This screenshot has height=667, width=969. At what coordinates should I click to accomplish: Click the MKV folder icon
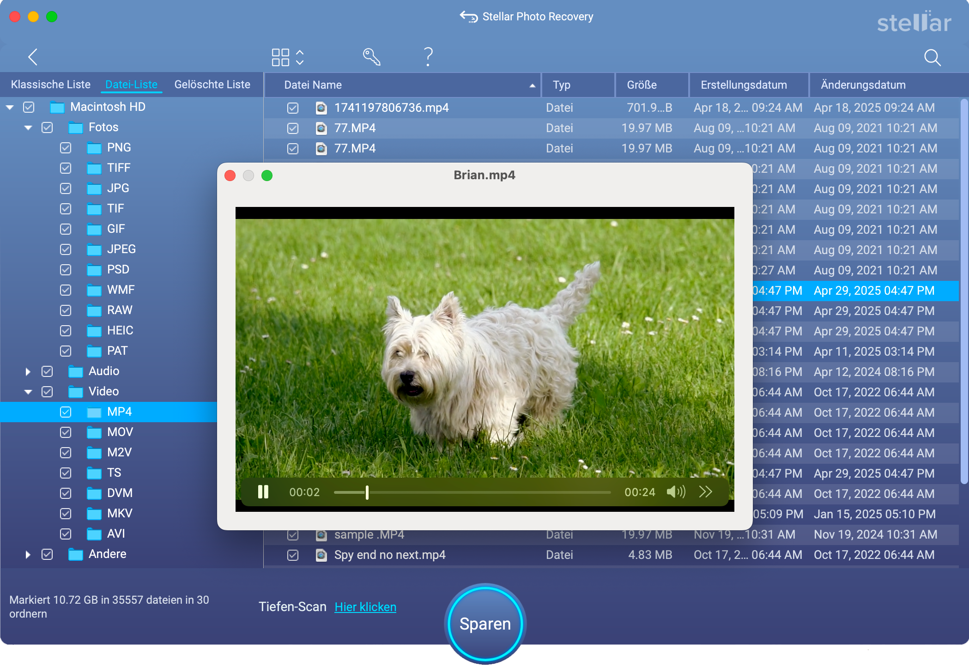pos(94,514)
